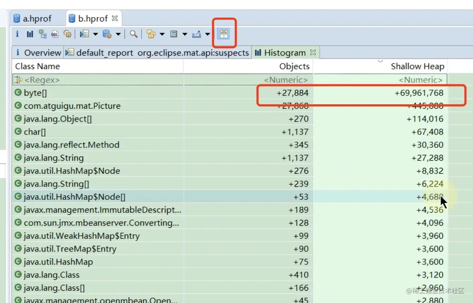Screen dimensions: 473x303
Task: Find object by address magnifier icon
Action: click(134, 34)
